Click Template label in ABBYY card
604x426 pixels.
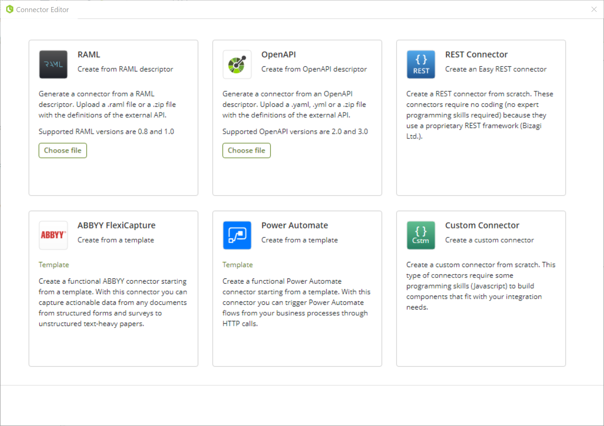[54, 265]
